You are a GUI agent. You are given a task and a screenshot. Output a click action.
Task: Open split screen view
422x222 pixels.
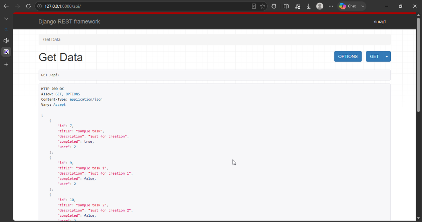click(x=286, y=6)
